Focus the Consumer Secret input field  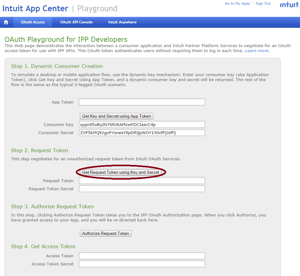tap(142, 133)
